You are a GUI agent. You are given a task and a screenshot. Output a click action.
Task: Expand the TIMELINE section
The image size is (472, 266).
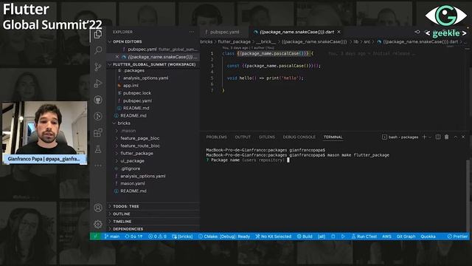(153, 222)
